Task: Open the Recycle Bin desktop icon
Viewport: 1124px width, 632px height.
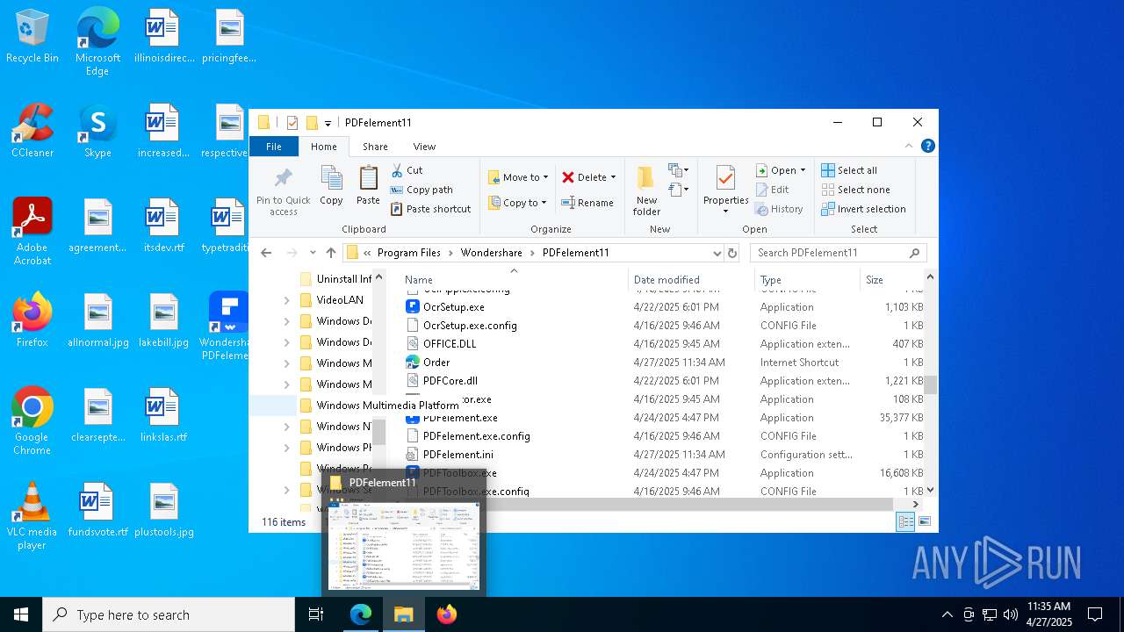Action: (32, 38)
